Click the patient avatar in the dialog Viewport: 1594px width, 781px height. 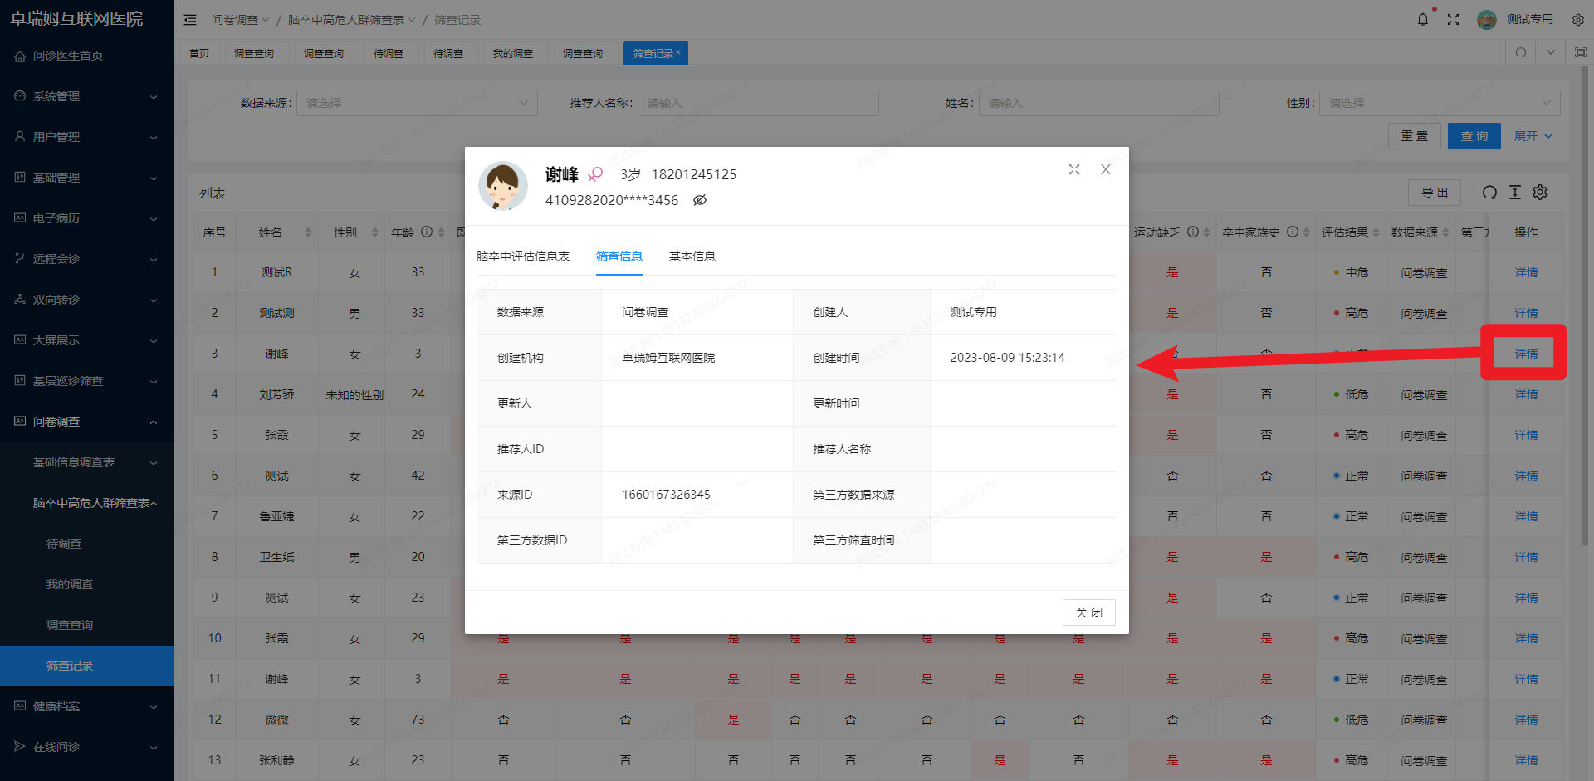[502, 186]
